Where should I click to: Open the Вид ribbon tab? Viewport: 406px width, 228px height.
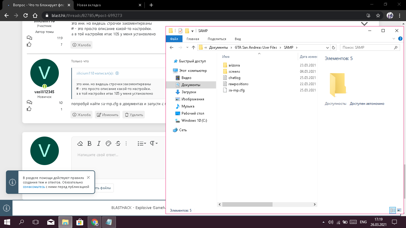238,39
